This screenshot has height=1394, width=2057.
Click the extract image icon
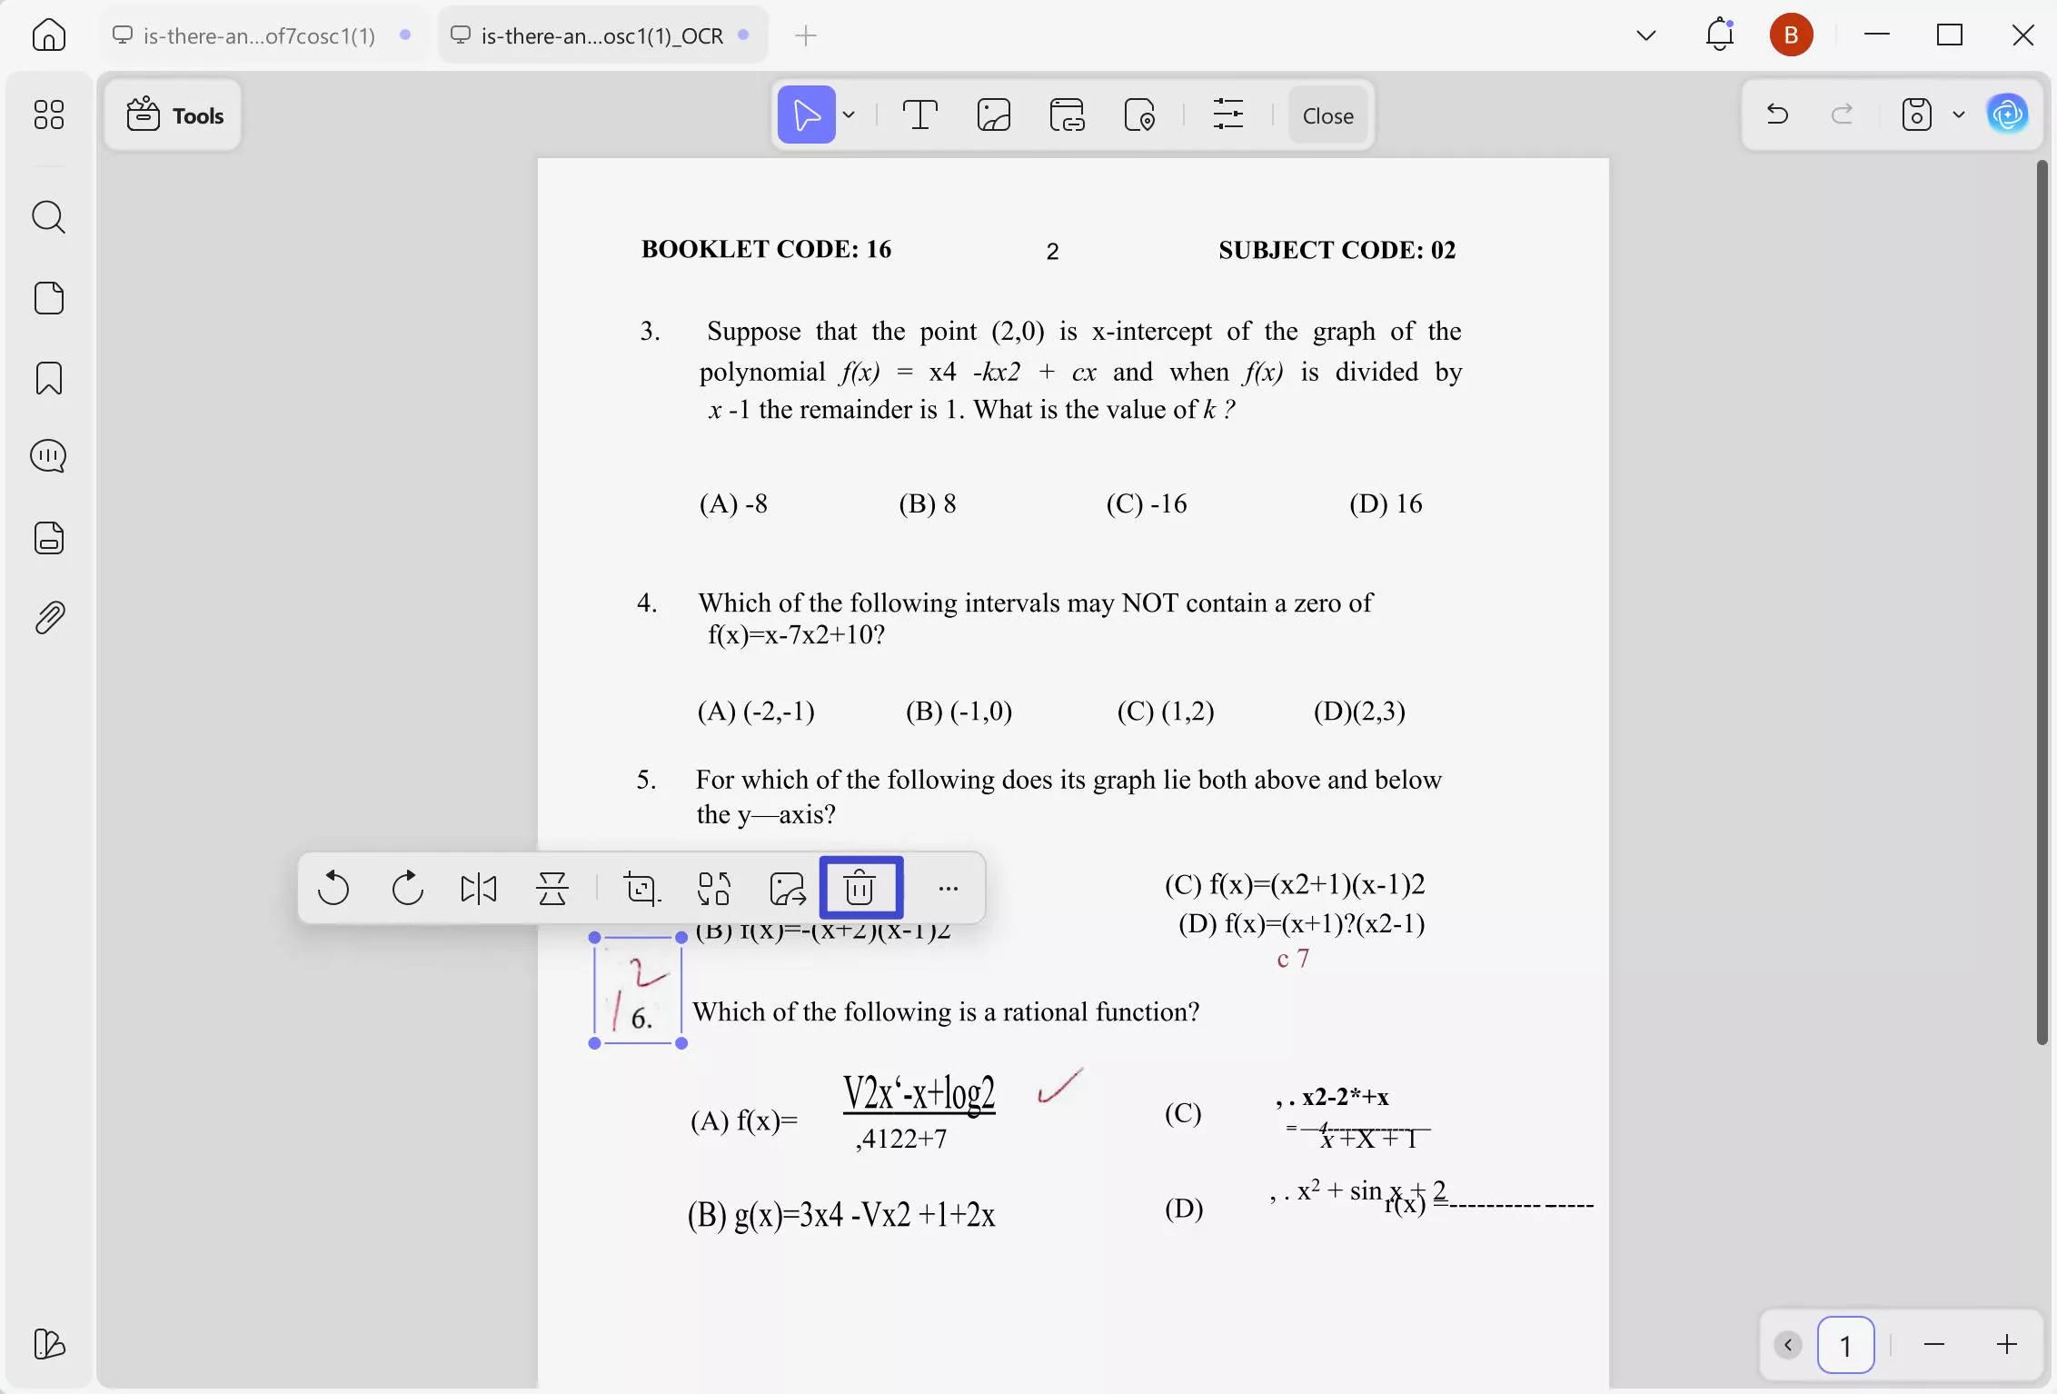coord(787,888)
